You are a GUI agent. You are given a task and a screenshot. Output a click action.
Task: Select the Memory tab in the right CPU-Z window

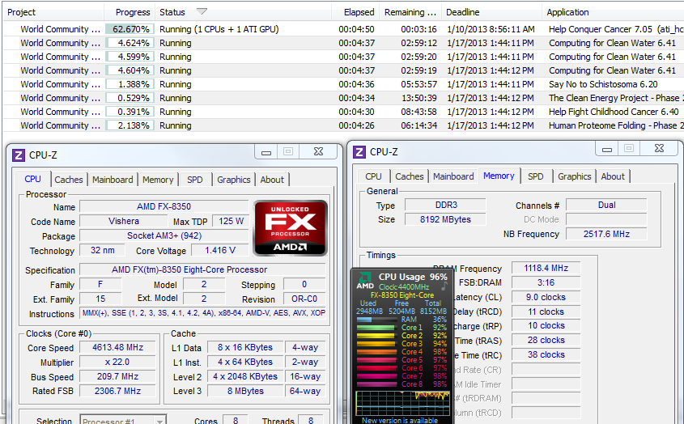click(499, 176)
